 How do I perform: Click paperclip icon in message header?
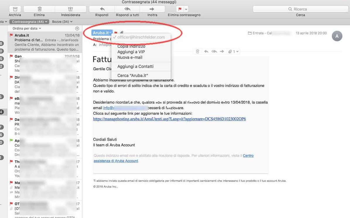click(x=122, y=32)
